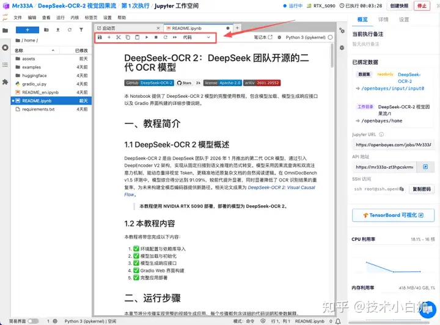This screenshot has height=325, width=440.
Task: Open TensorBoard 可视化 button
Action: tap(393, 215)
